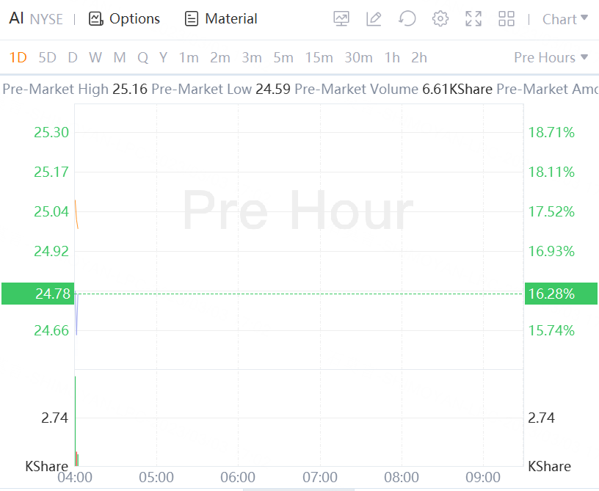Switch to the 15m interval

pos(319,57)
